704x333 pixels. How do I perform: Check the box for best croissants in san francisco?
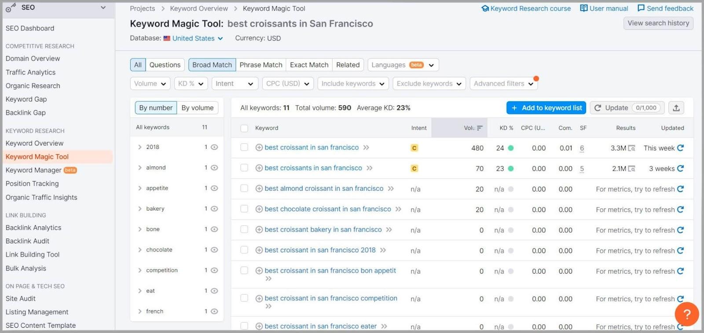click(244, 168)
